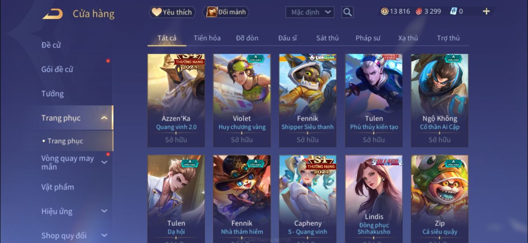This screenshot has height=243, width=528.
Task: Tap the gold coin balance icon
Action: 384,12
